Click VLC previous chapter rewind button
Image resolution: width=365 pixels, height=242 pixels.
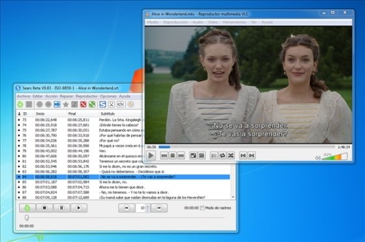(x=164, y=155)
